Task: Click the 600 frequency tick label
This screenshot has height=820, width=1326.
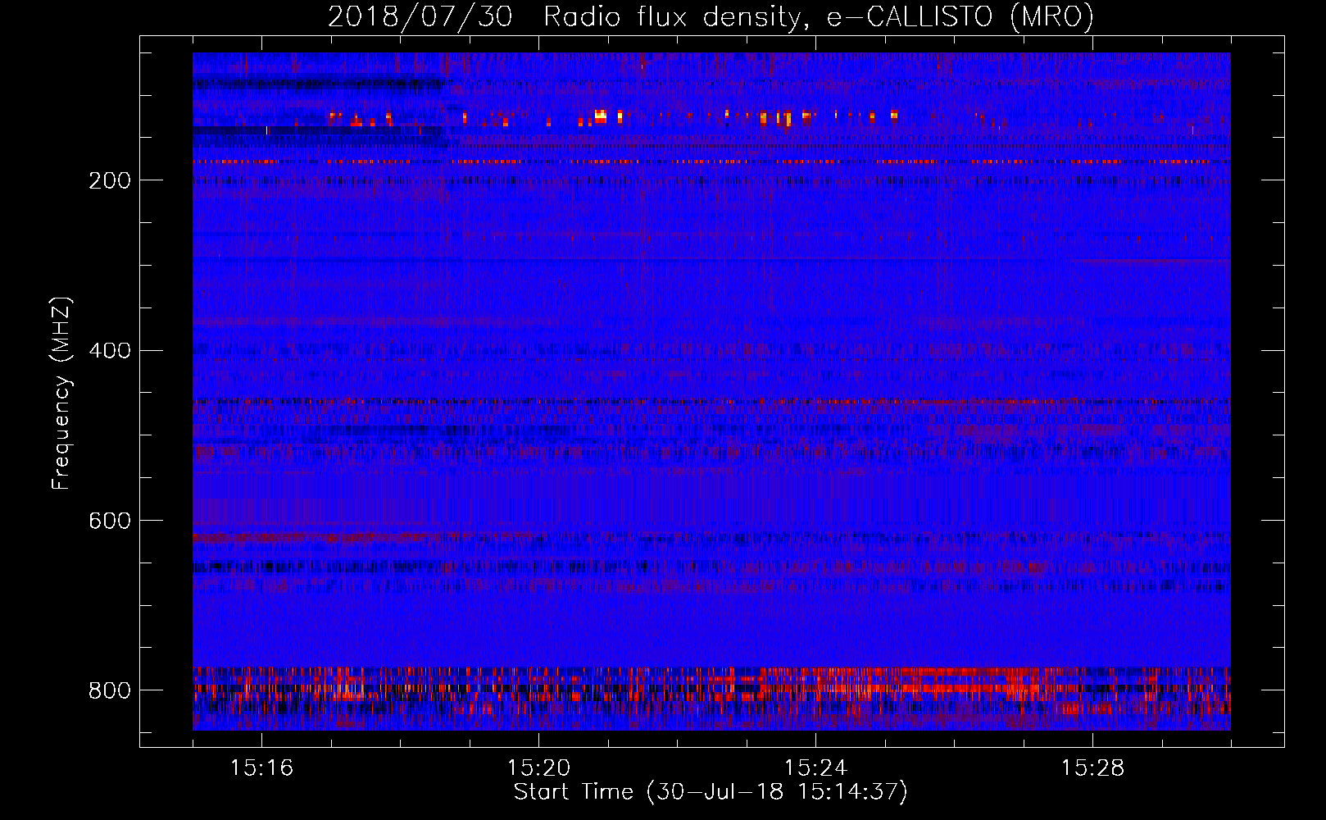Action: pyautogui.click(x=110, y=521)
